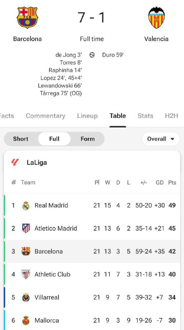Open Atletico Madrid via its crest icon

26,229
